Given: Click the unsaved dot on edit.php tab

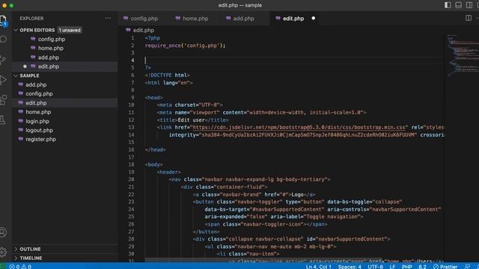Looking at the screenshot, I should tap(313, 18).
